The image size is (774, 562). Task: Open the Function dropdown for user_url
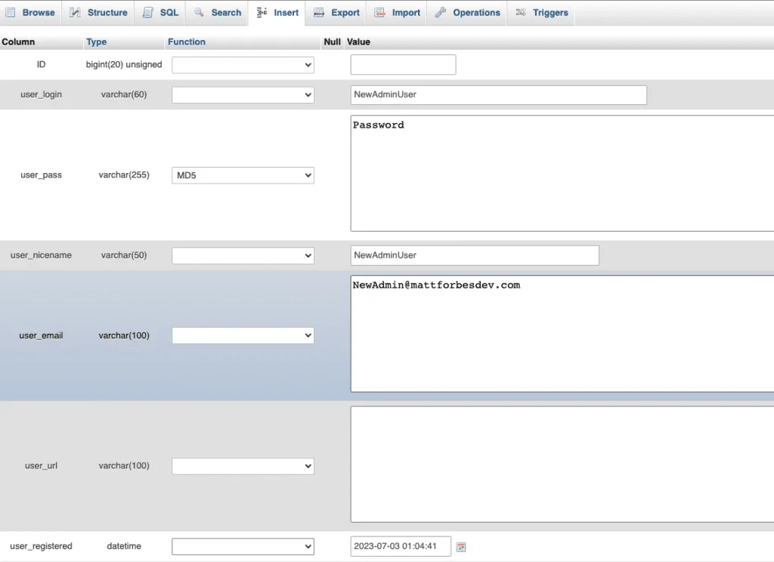click(242, 465)
